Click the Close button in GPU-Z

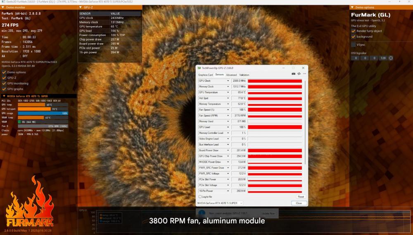coord(299,203)
